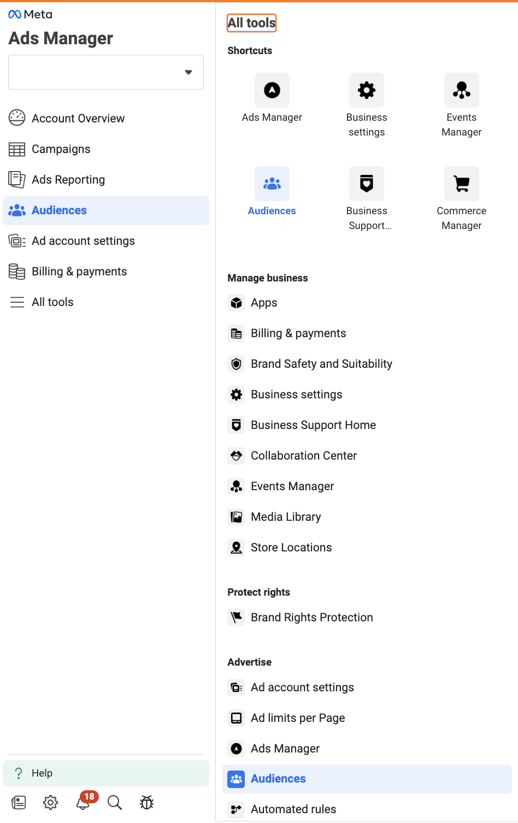518x823 pixels.
Task: Open All tools in the sidebar
Action: tap(106, 302)
